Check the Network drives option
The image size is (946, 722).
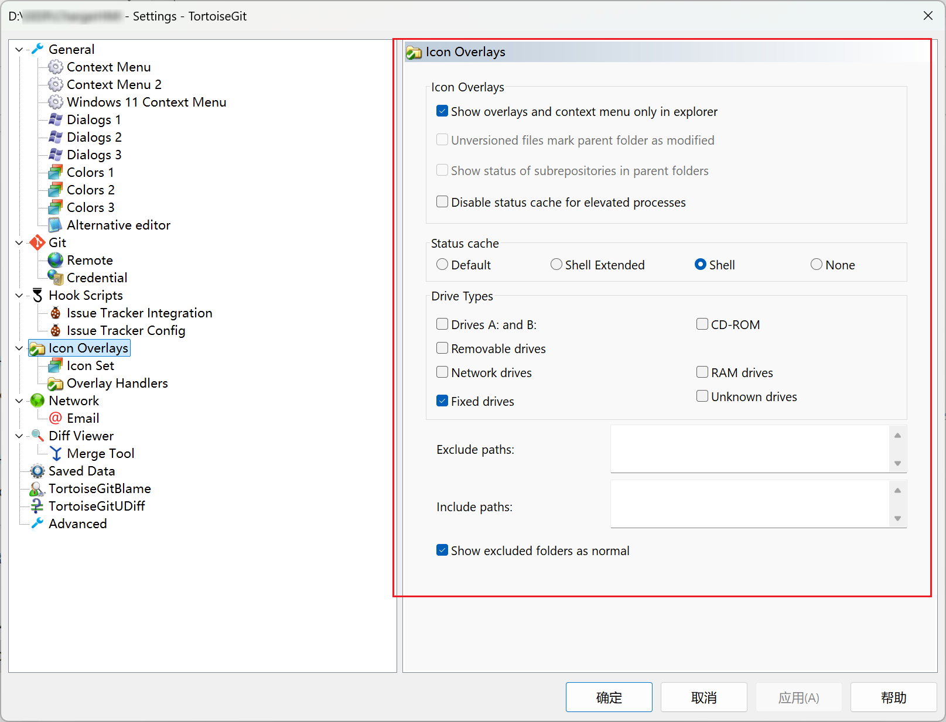(x=442, y=372)
